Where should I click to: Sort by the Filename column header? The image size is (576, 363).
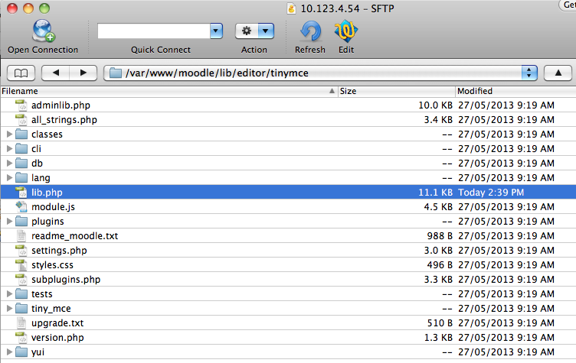point(153,91)
